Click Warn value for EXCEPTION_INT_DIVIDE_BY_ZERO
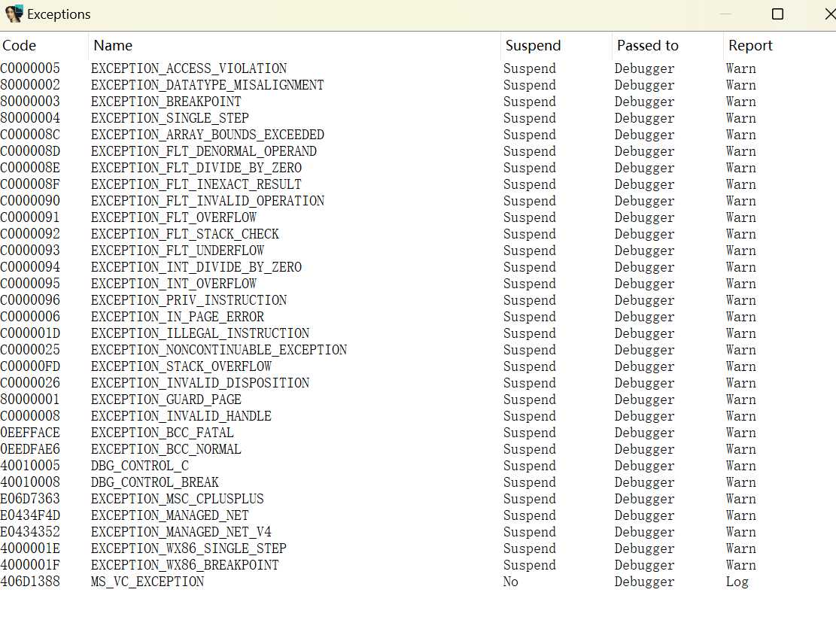Image resolution: width=836 pixels, height=626 pixels. click(x=740, y=267)
